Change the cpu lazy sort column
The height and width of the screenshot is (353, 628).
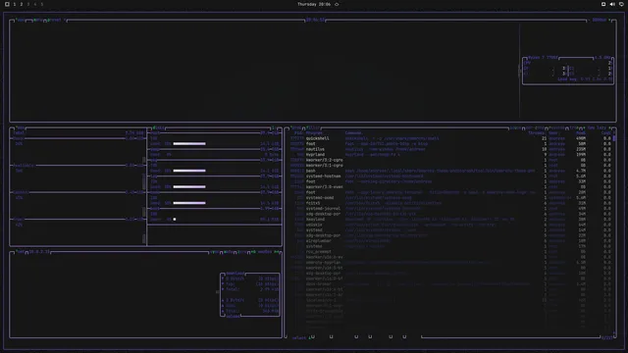pyautogui.click(x=597, y=128)
